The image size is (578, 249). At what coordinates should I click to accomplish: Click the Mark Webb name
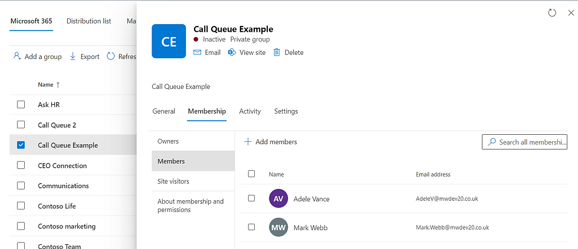point(310,228)
